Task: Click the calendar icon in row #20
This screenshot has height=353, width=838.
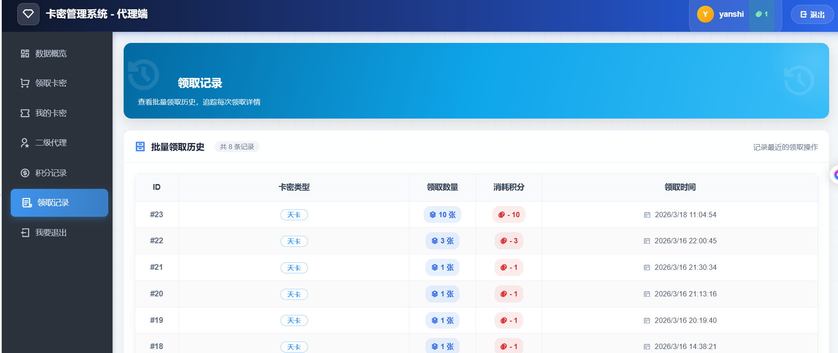Action: [x=647, y=294]
